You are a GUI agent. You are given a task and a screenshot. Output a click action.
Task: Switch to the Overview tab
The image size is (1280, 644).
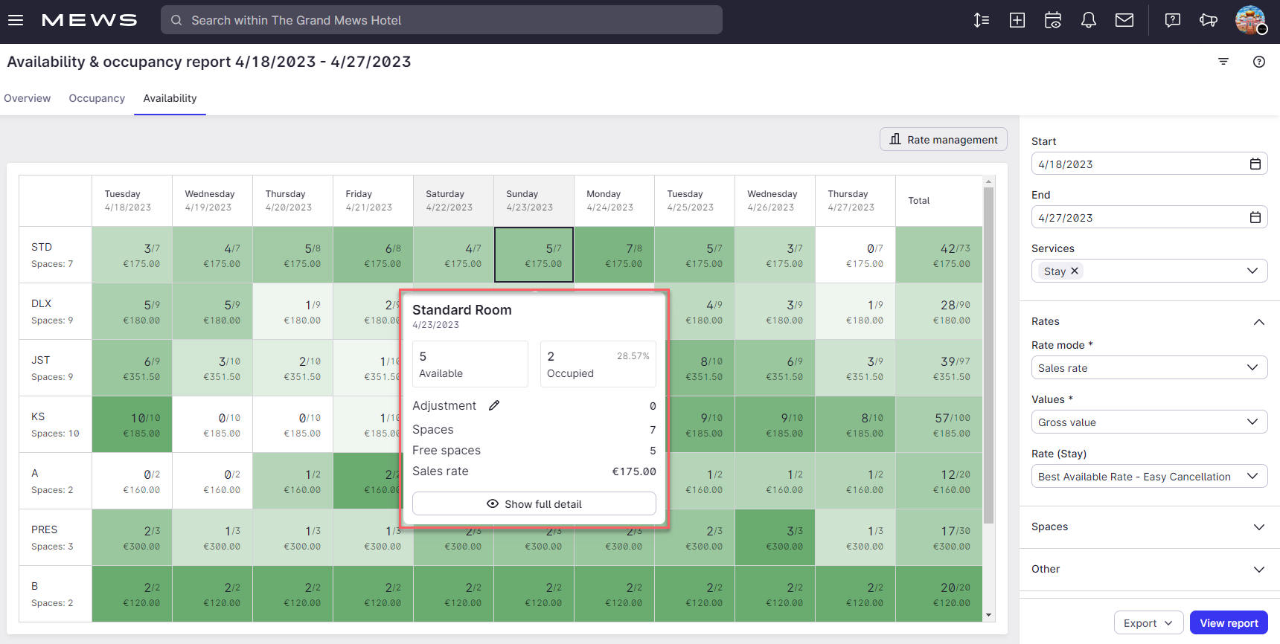(x=28, y=98)
